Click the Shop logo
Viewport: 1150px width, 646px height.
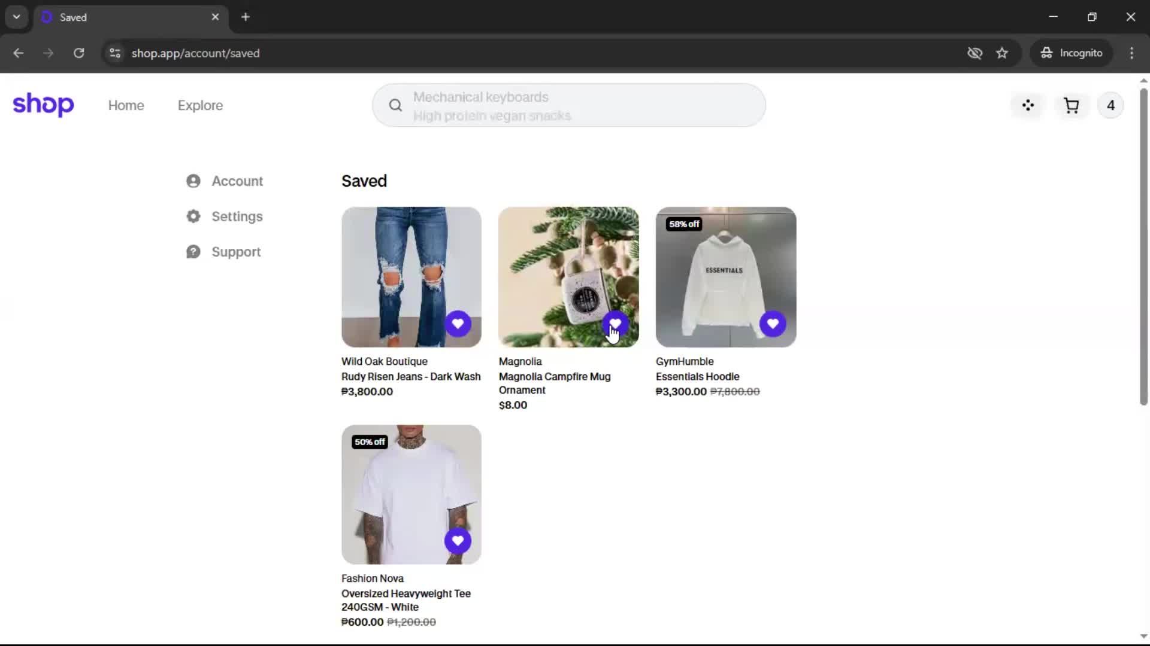[x=43, y=105]
